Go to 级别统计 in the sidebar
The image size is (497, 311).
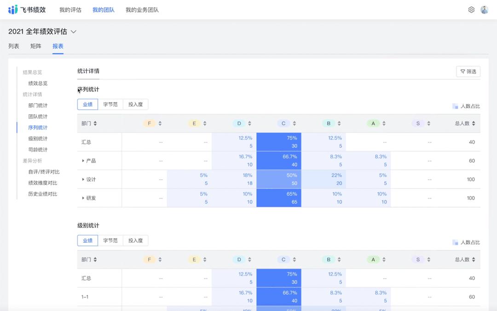click(x=38, y=139)
